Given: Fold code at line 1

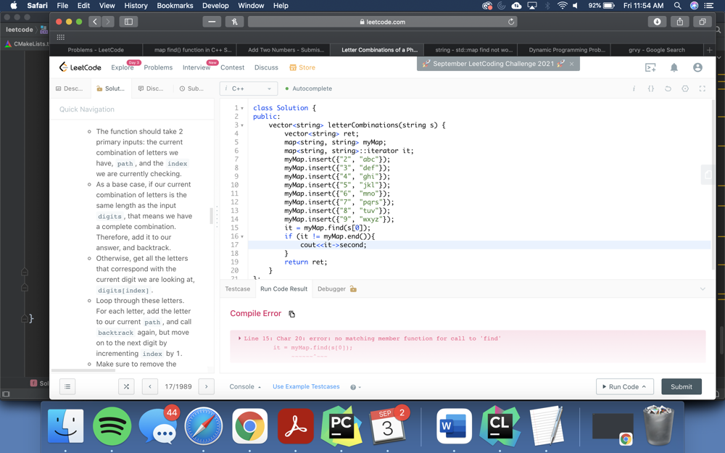Looking at the screenshot, I should (x=242, y=108).
